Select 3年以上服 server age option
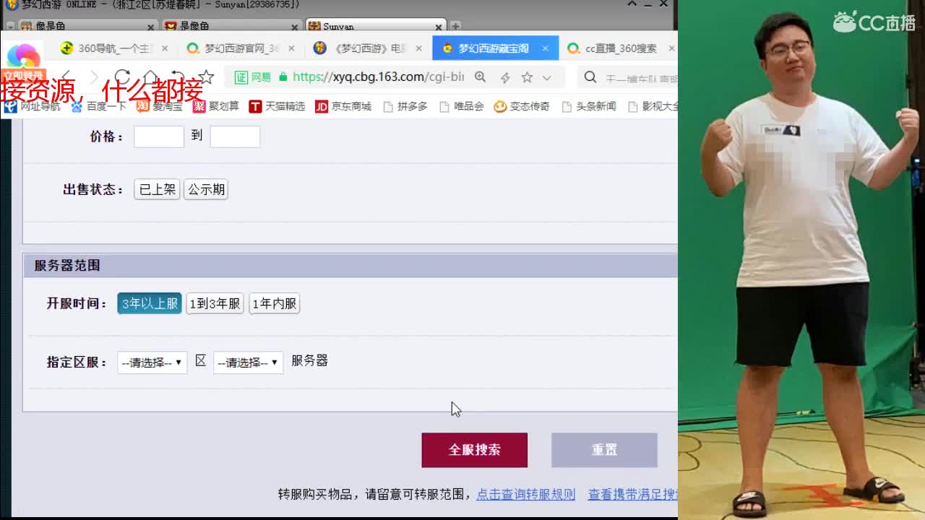 (x=150, y=303)
